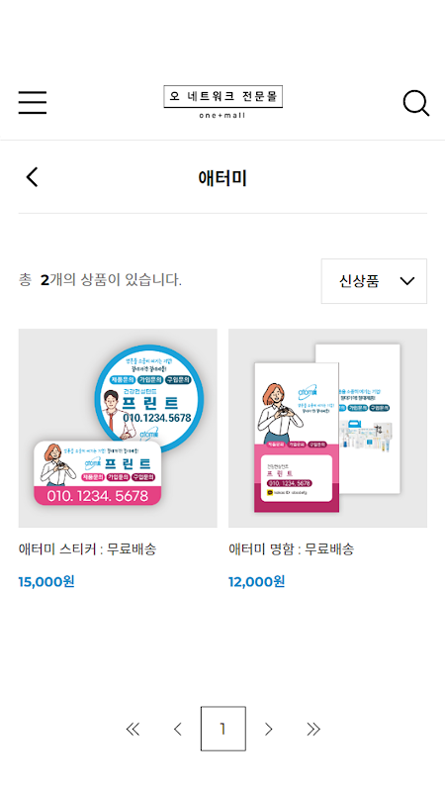Screen dimensions: 445x792
Task: Click the 애터미 스티커 : 무료배송 title
Action: coord(87,548)
